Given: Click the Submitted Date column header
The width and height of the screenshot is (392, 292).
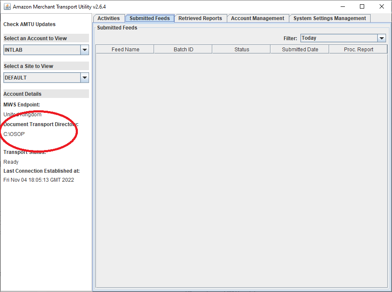Looking at the screenshot, I should point(300,50).
